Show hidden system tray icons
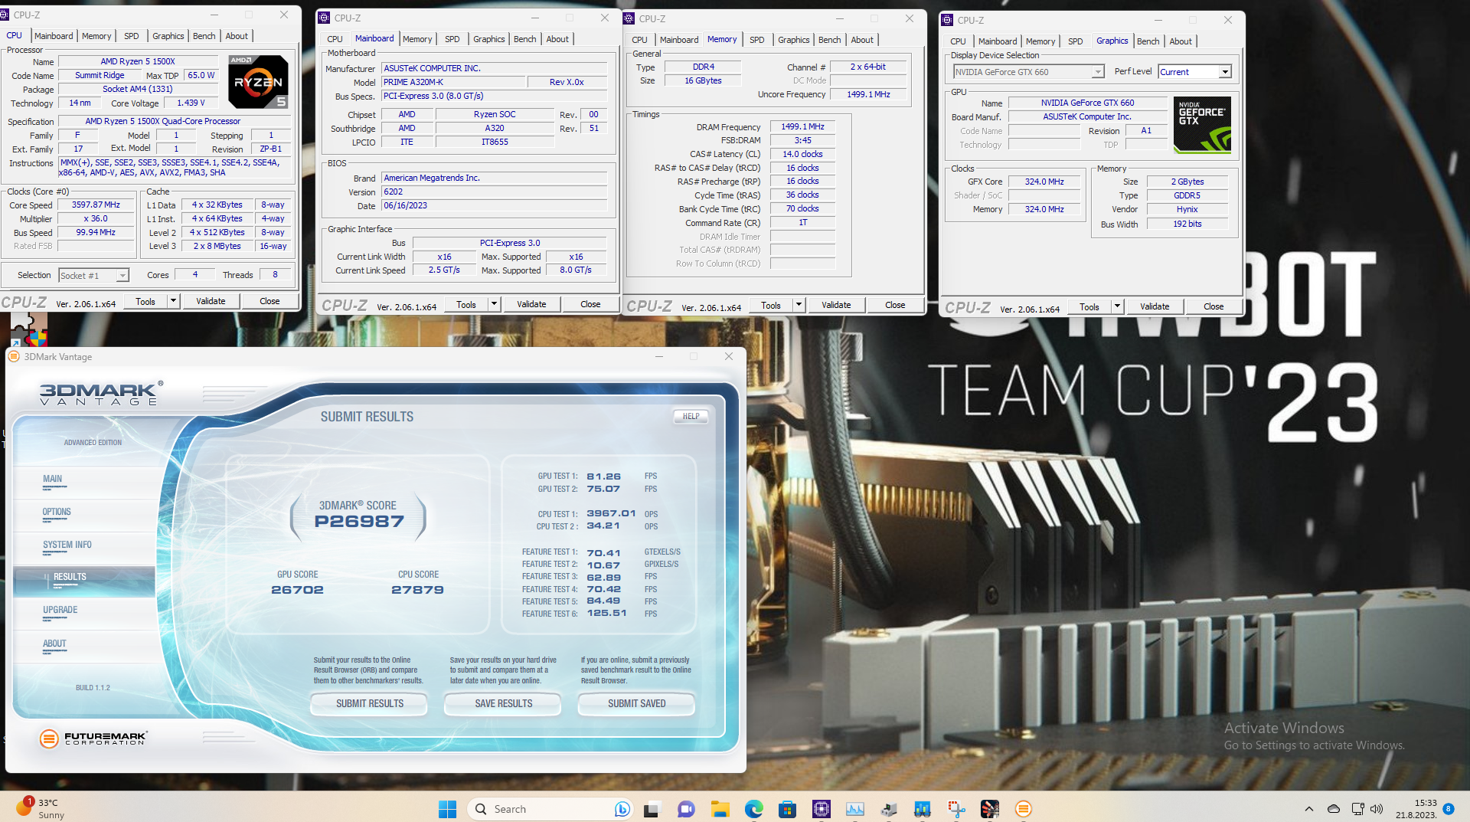This screenshot has height=822, width=1470. pos(1309,809)
